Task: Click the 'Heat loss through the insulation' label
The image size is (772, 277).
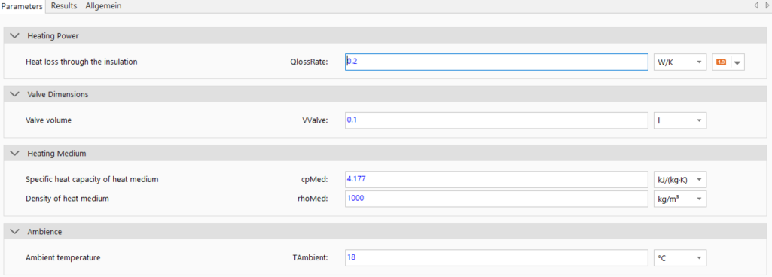Action: [81, 62]
